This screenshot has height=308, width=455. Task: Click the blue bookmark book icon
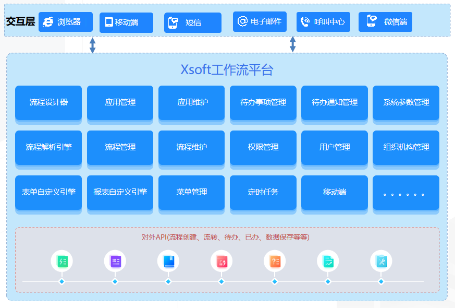click(168, 261)
